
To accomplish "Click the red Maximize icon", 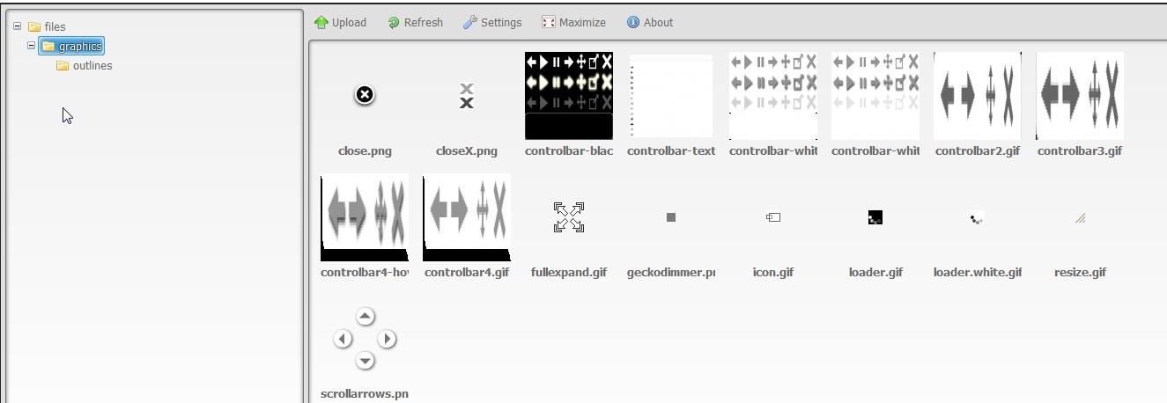I will (x=549, y=23).
